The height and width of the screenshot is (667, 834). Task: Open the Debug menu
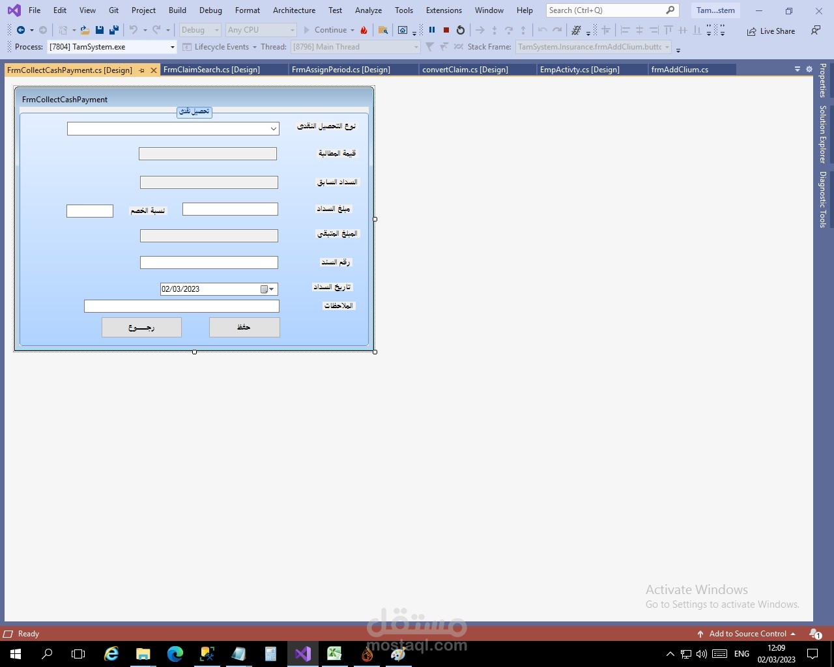pos(210,10)
